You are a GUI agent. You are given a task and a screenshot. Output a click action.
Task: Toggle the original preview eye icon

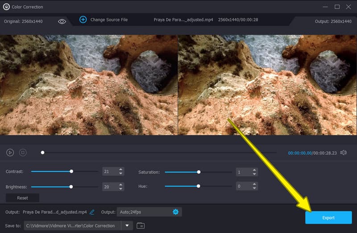coord(62,21)
